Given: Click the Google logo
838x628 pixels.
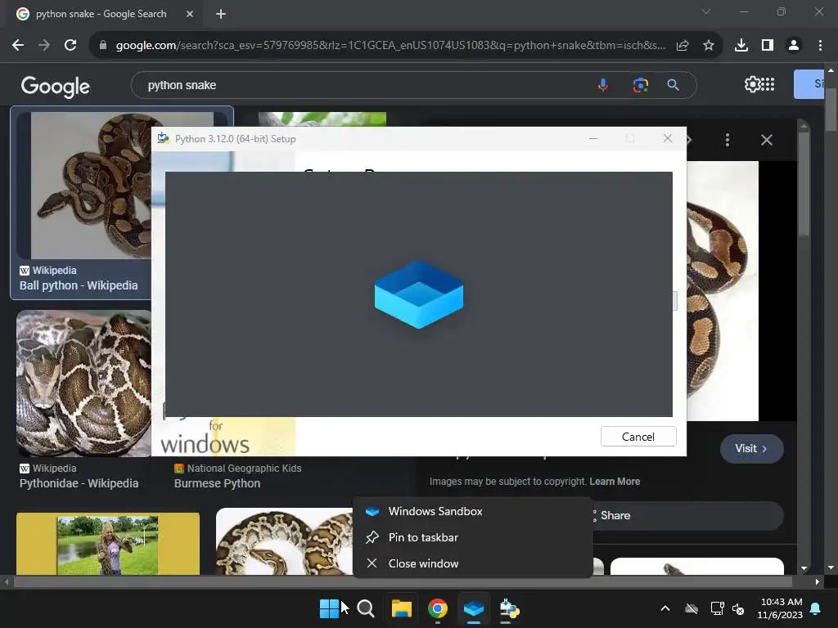Looking at the screenshot, I should [55, 85].
